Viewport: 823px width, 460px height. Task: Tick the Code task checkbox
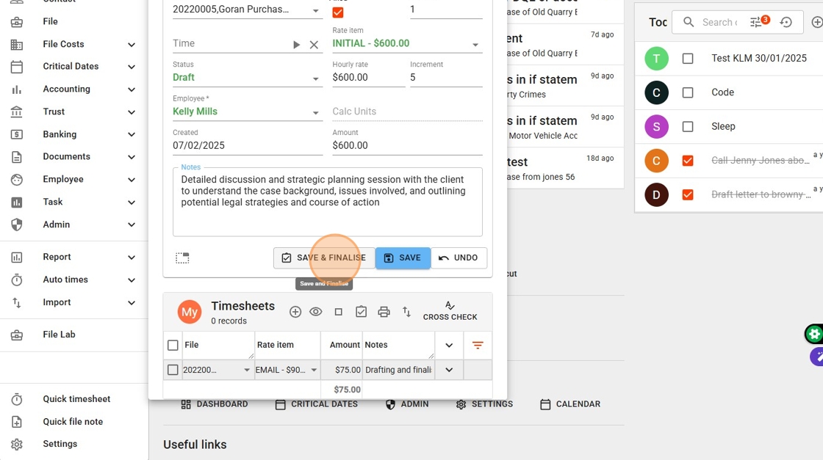click(x=688, y=92)
